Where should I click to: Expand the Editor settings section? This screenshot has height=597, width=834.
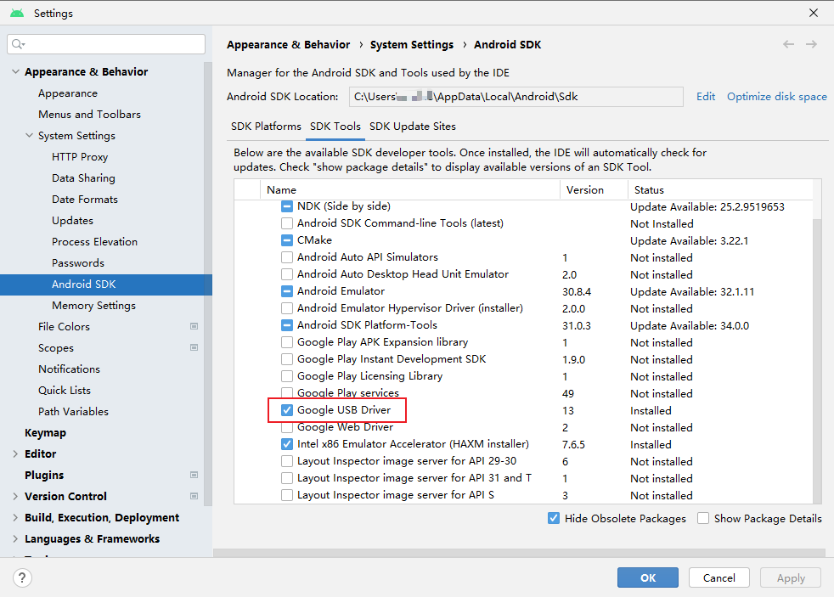(15, 454)
